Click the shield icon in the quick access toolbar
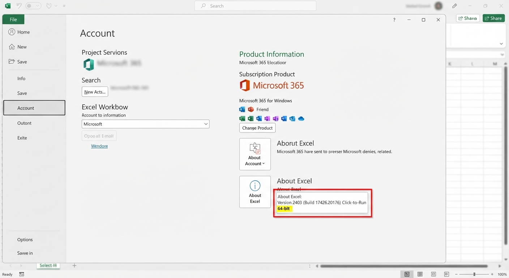The height and width of the screenshot is (278, 509). pos(49,6)
